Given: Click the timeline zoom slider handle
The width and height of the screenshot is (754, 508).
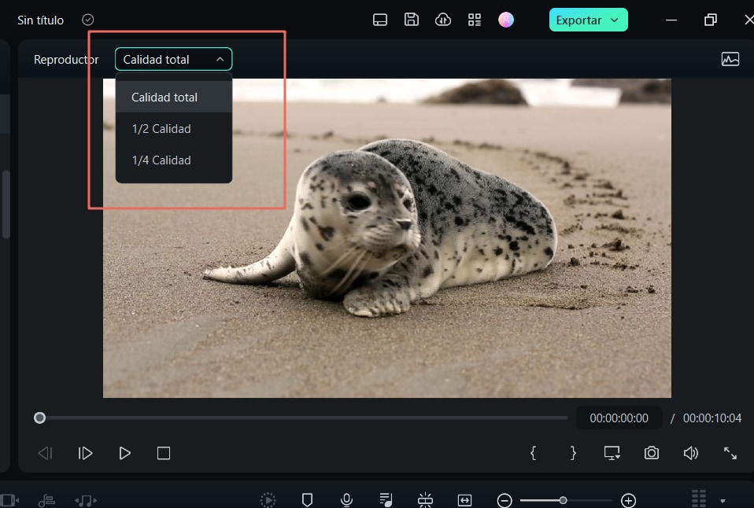Looking at the screenshot, I should coord(563,500).
